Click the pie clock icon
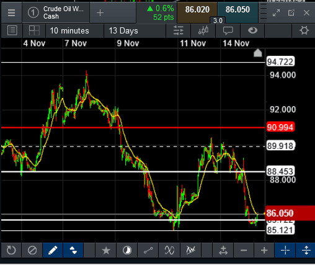 point(127,250)
